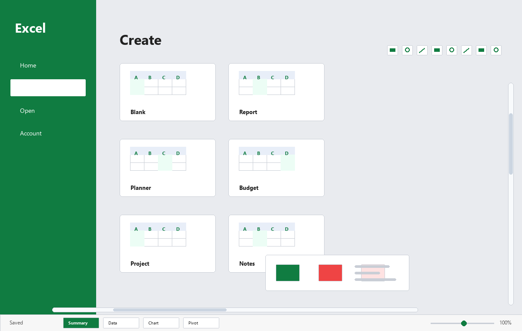Choose the Planner template card
The image size is (522, 331).
[167, 168]
